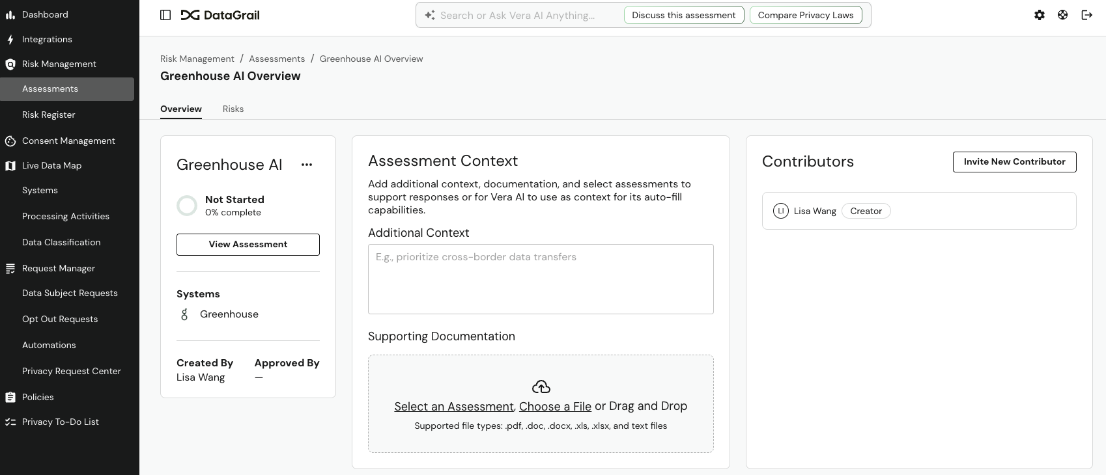Click the Not Started progress circle
This screenshot has height=475, width=1106.
point(187,206)
